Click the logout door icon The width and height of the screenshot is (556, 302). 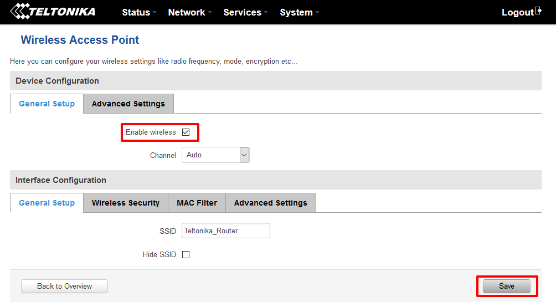539,12
